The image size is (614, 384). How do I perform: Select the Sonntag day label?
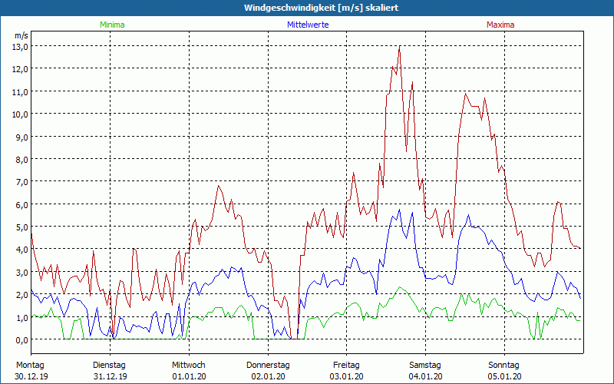point(503,365)
